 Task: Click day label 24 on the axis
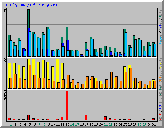pos(120,124)
